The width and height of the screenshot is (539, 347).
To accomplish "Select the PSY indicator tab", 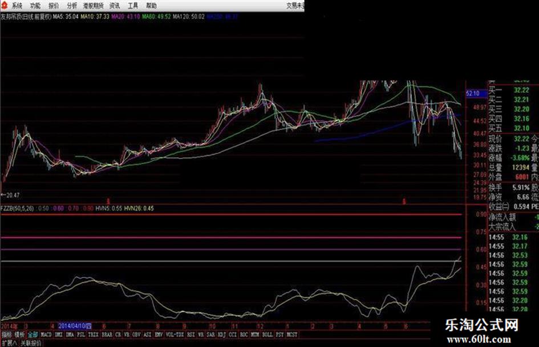I will [x=280, y=334].
